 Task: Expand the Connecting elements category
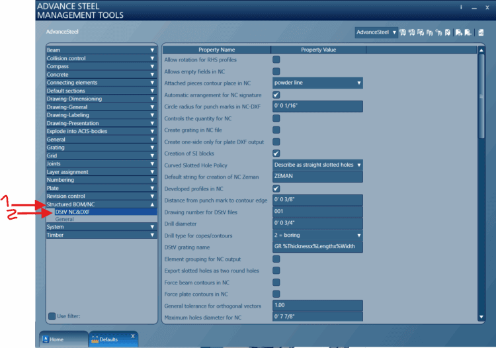pos(102,83)
